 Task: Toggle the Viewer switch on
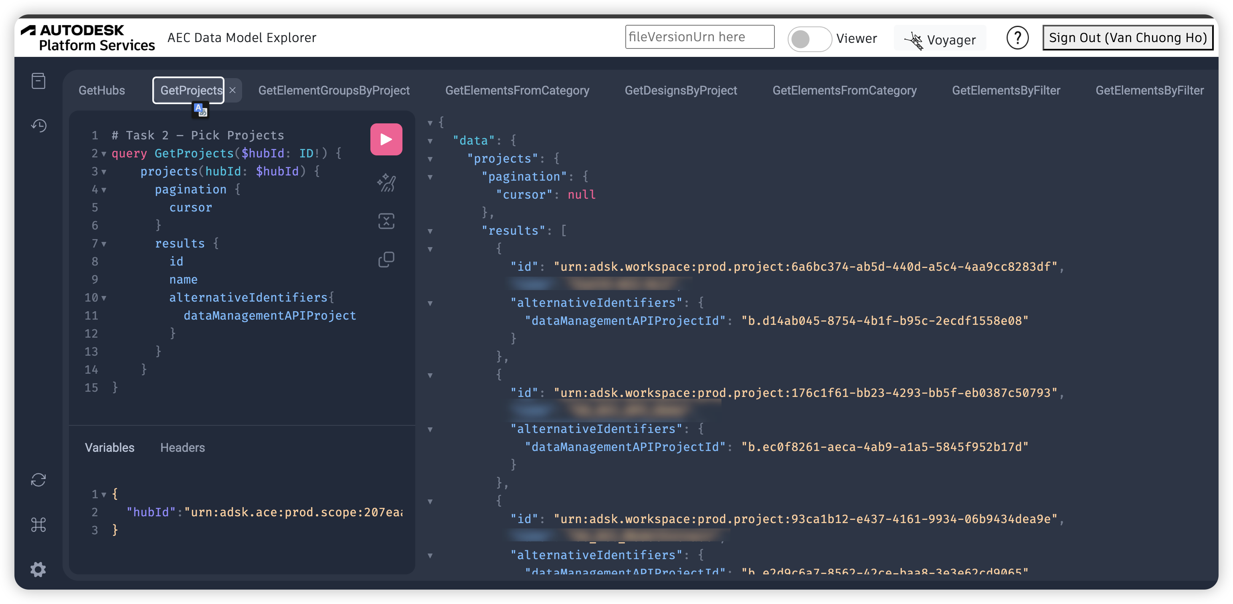click(809, 39)
